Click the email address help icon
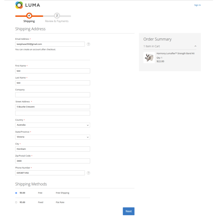Image resolution: width=217 pixels, height=217 pixels. [x=89, y=44]
